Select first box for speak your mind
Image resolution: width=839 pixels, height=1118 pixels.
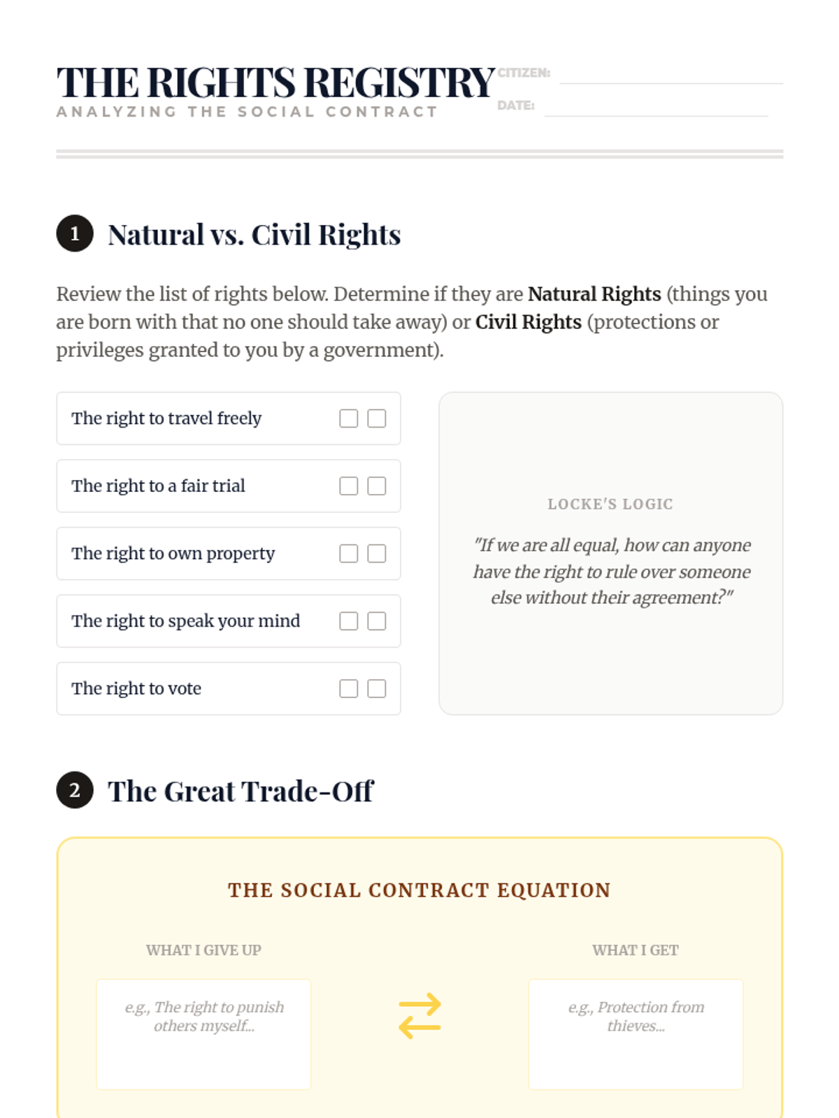tap(348, 621)
